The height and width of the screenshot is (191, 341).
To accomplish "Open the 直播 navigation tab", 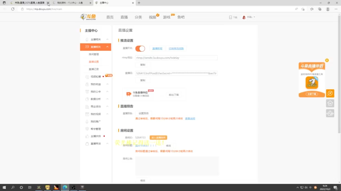I will 124,17.
